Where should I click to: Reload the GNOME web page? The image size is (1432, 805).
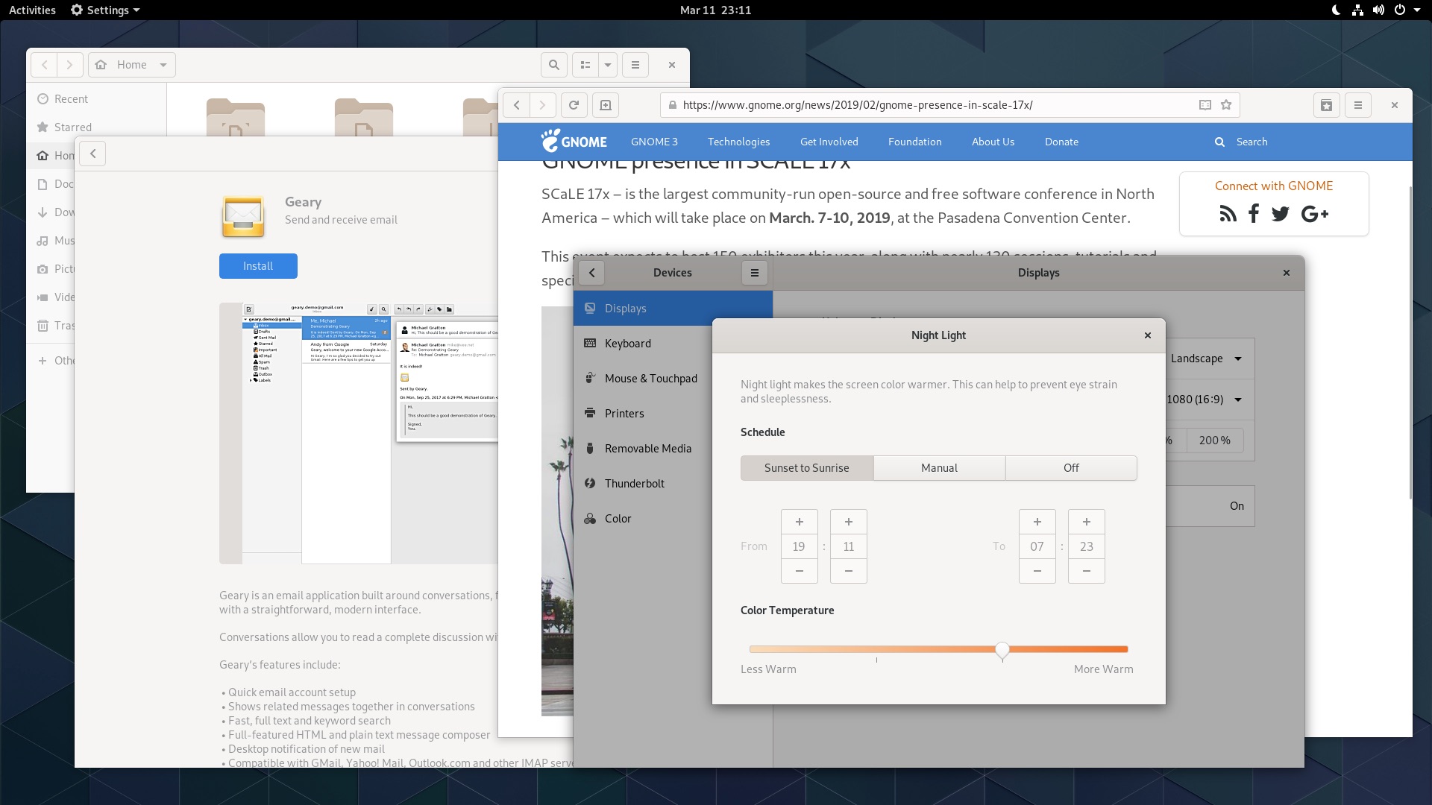tap(574, 105)
